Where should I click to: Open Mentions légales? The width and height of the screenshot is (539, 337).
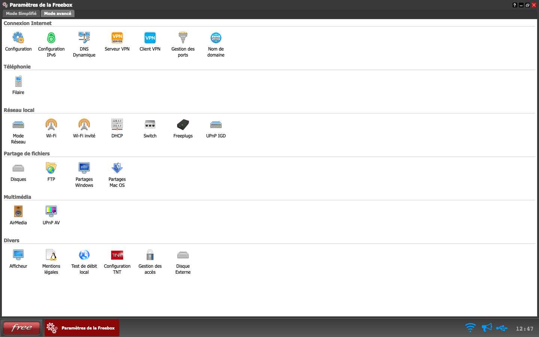pyautogui.click(x=51, y=261)
